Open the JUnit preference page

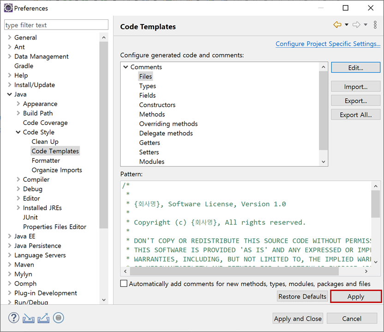30,217
